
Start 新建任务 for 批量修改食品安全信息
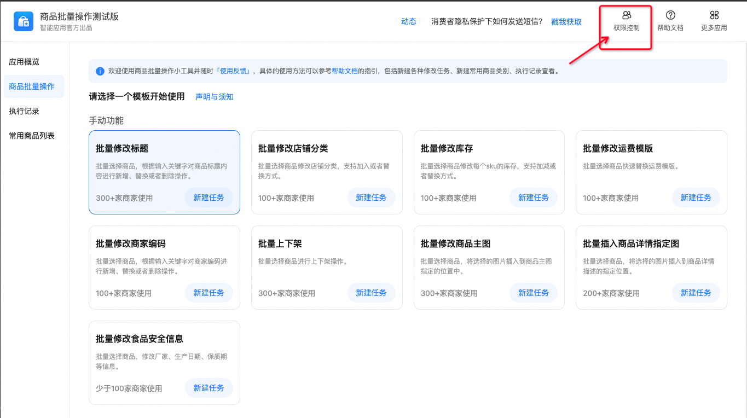click(209, 388)
